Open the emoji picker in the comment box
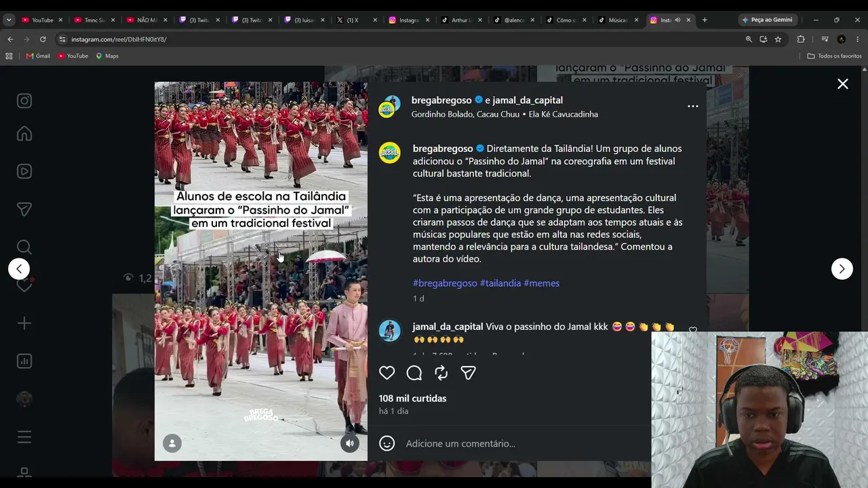The height and width of the screenshot is (488, 868). 387,443
